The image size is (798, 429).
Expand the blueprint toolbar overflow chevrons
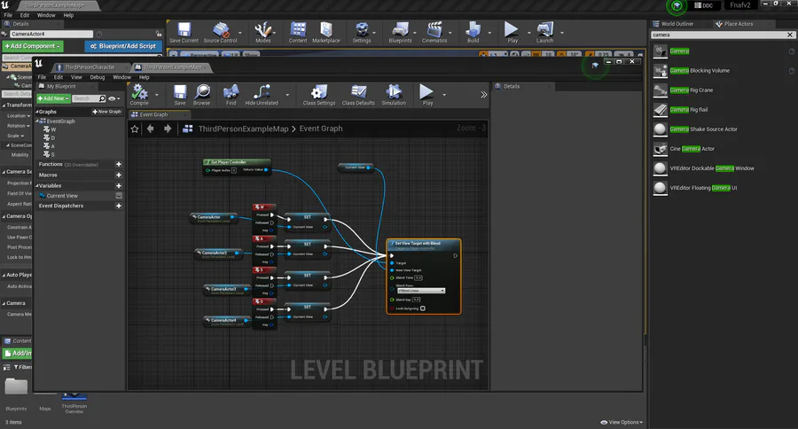tap(483, 95)
